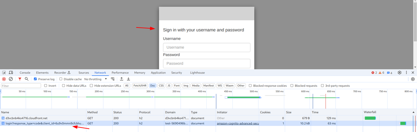Toggle Preserve log checkbox

35,79
